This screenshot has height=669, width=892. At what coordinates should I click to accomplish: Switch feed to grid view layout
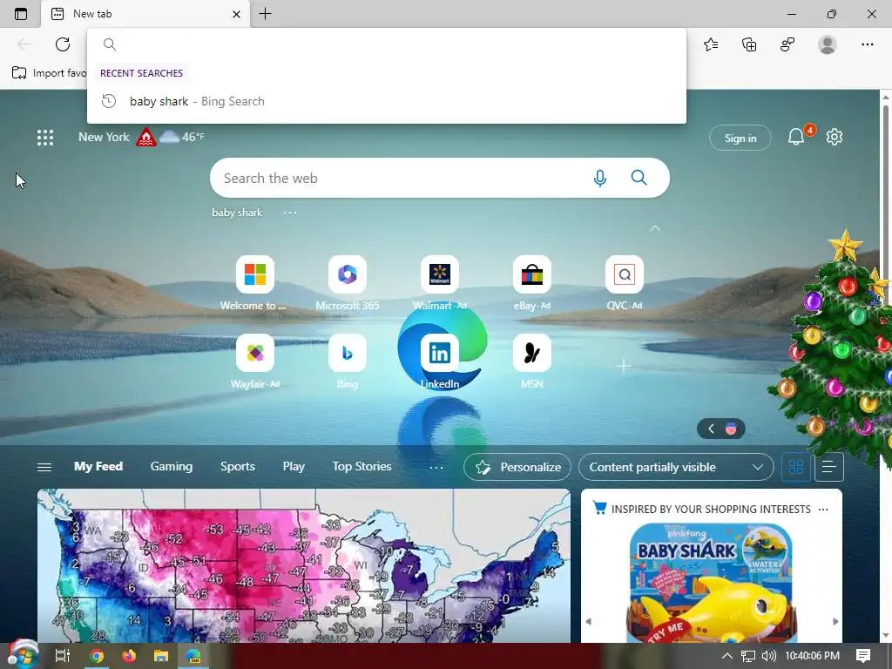point(796,467)
